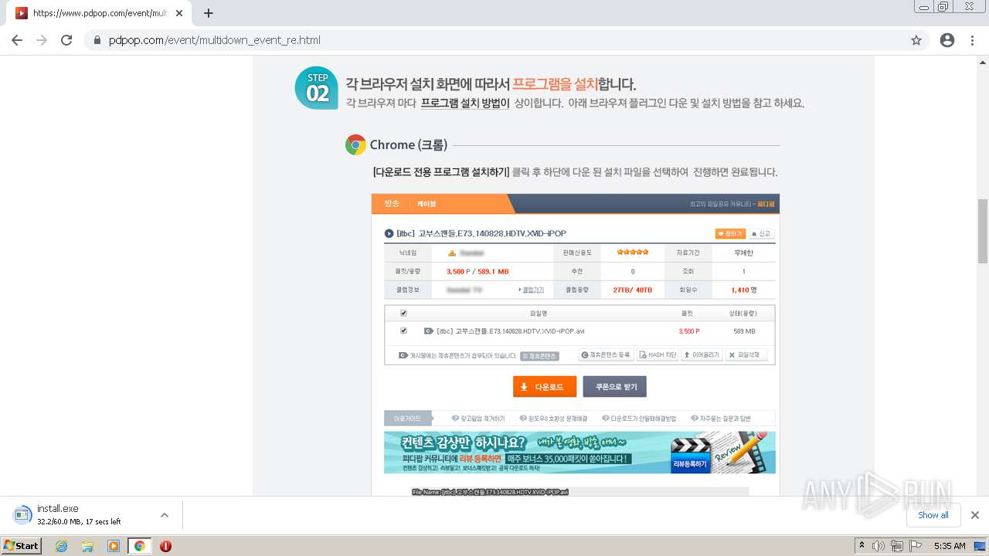Open Windows Media Player from the taskbar

pos(114,546)
